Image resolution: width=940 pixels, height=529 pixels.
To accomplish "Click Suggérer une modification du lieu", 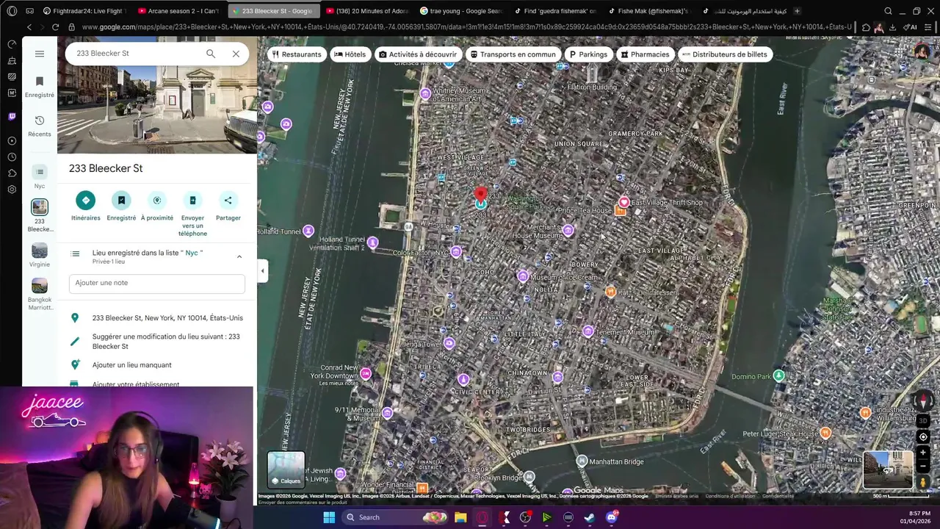I will tap(157, 341).
